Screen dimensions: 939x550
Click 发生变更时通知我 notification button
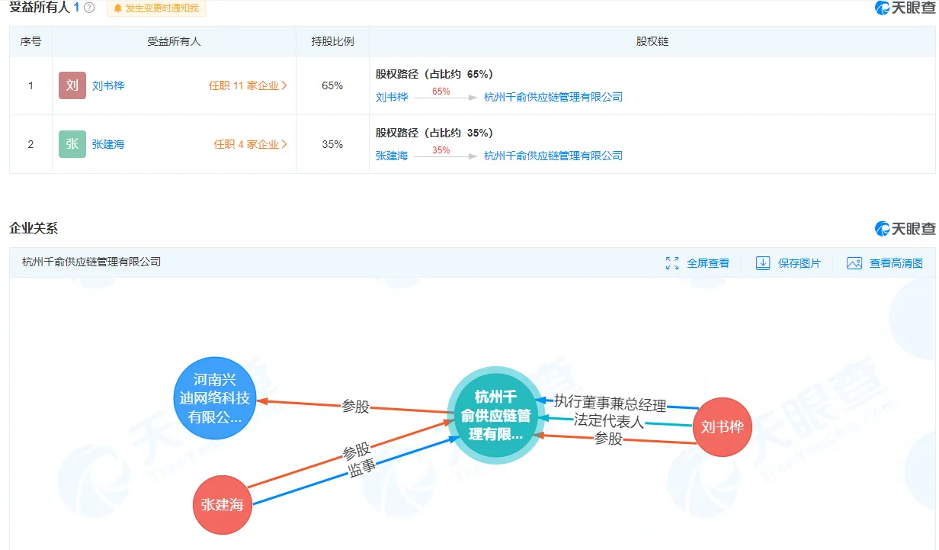click(156, 8)
